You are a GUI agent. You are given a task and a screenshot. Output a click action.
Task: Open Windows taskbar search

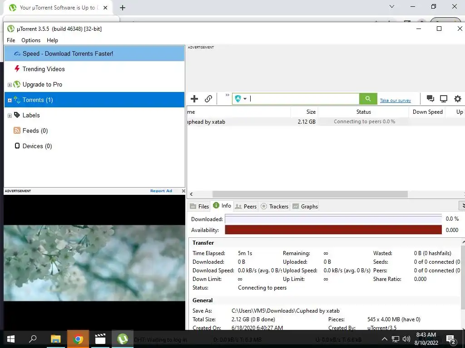(x=33, y=339)
